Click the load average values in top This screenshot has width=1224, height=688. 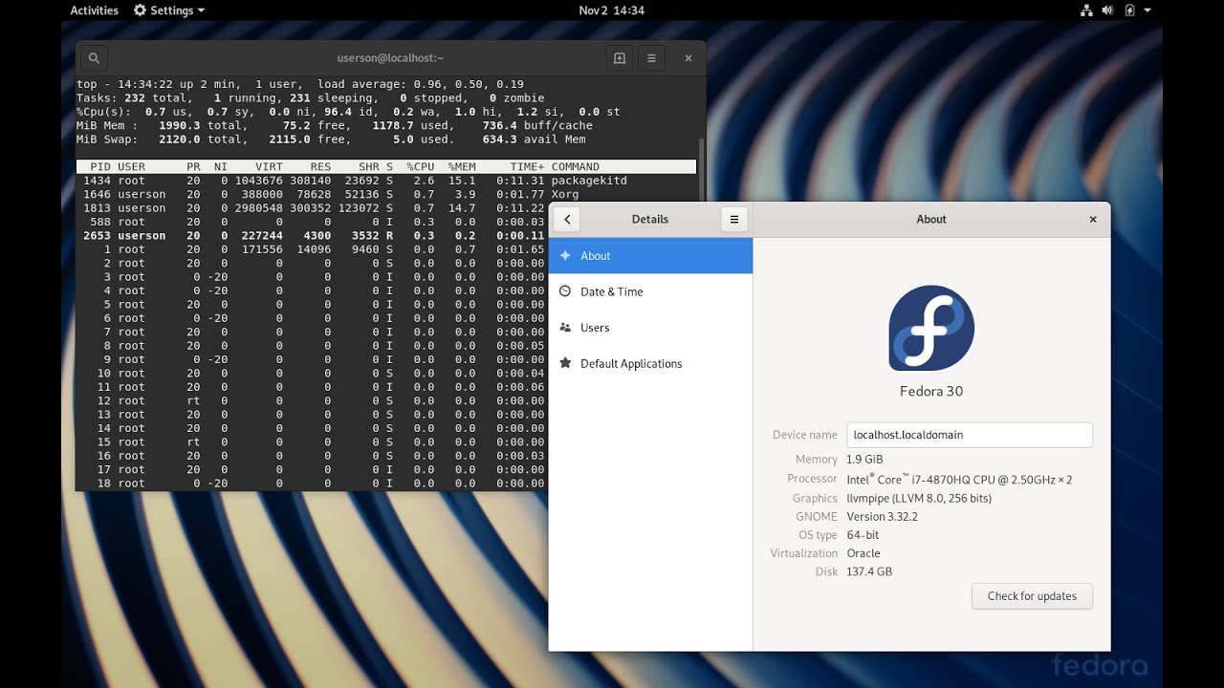click(x=469, y=84)
